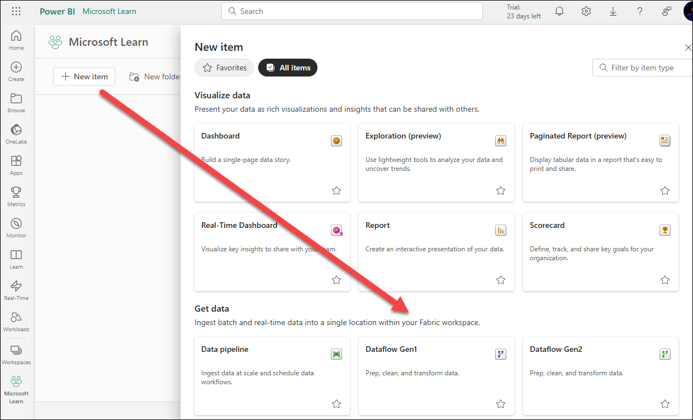This screenshot has height=420, width=693.
Task: Select the Exploration (preview) item card
Action: click(x=436, y=163)
